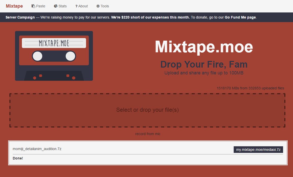The image size is (293, 177).
Task: Click the Done! upload status text
Action: pos(18,158)
